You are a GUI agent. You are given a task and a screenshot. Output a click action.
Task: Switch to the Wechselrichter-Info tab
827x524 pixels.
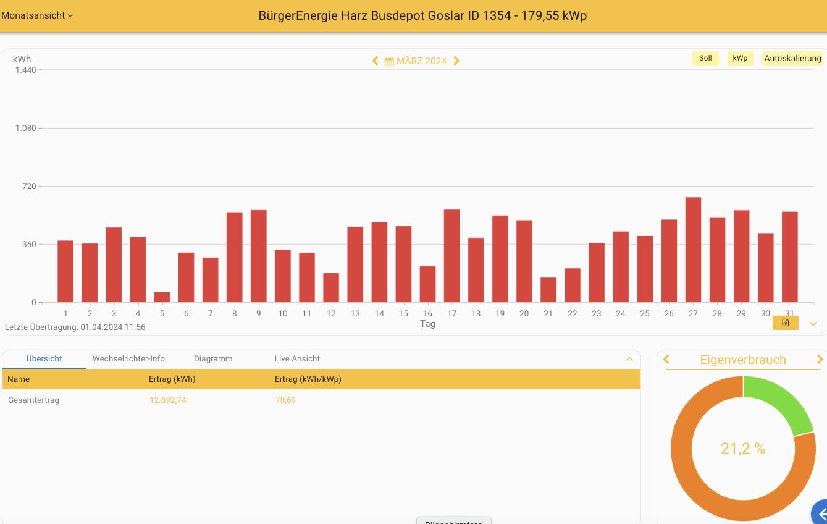(x=128, y=359)
